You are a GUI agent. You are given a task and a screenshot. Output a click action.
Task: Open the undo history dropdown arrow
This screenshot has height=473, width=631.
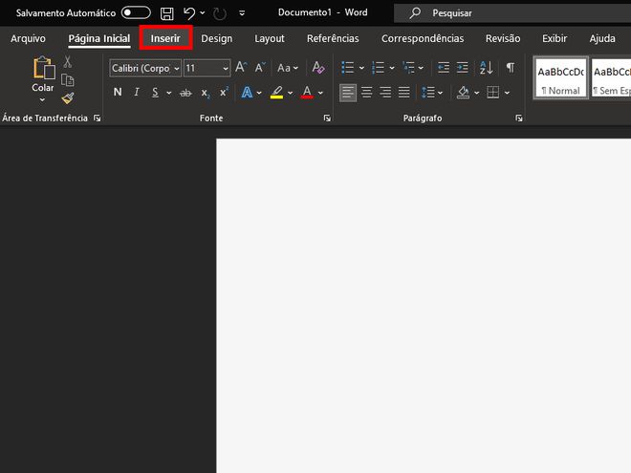[x=203, y=13]
